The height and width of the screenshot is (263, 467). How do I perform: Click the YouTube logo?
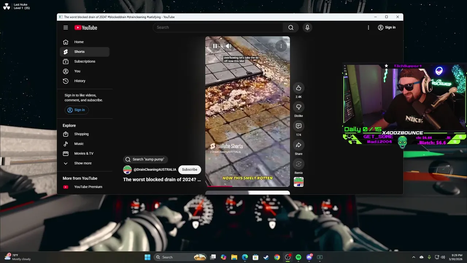(86, 27)
